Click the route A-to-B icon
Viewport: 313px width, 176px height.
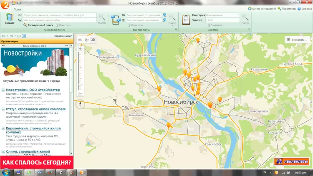coord(116,20)
